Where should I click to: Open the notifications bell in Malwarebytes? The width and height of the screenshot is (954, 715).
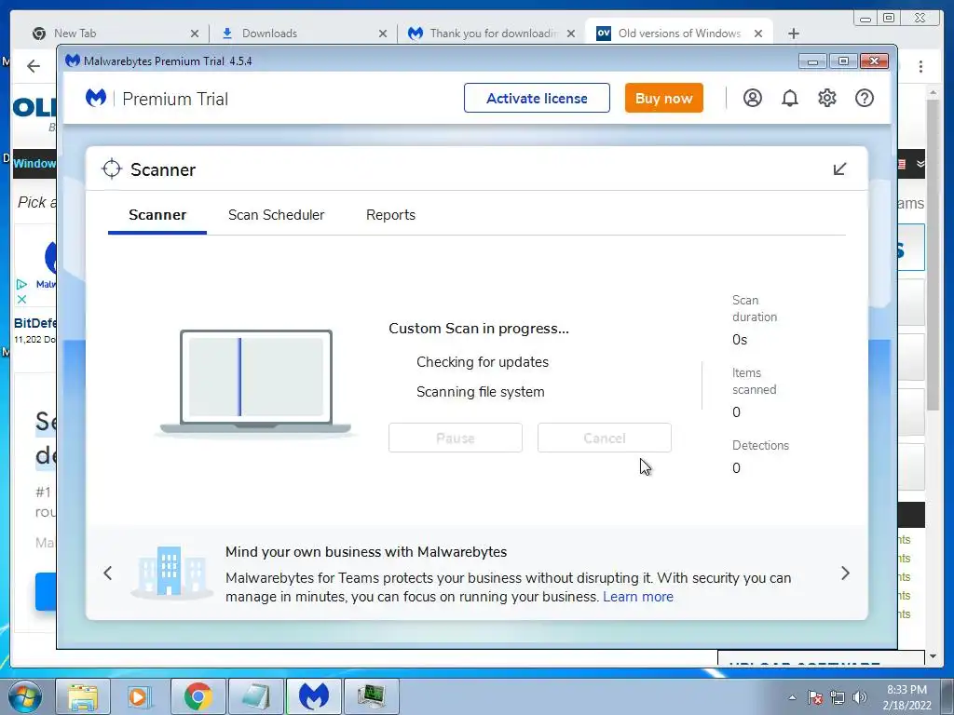[x=790, y=98]
